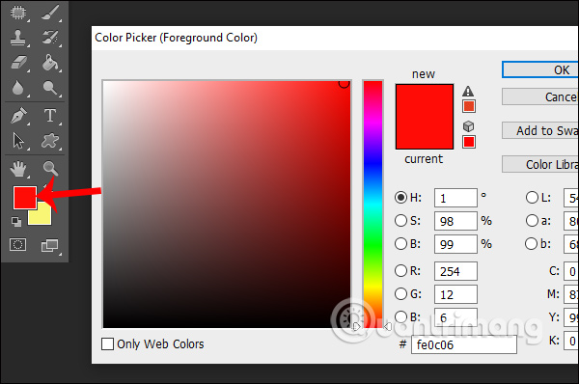Select the H hue radio button

[400, 198]
